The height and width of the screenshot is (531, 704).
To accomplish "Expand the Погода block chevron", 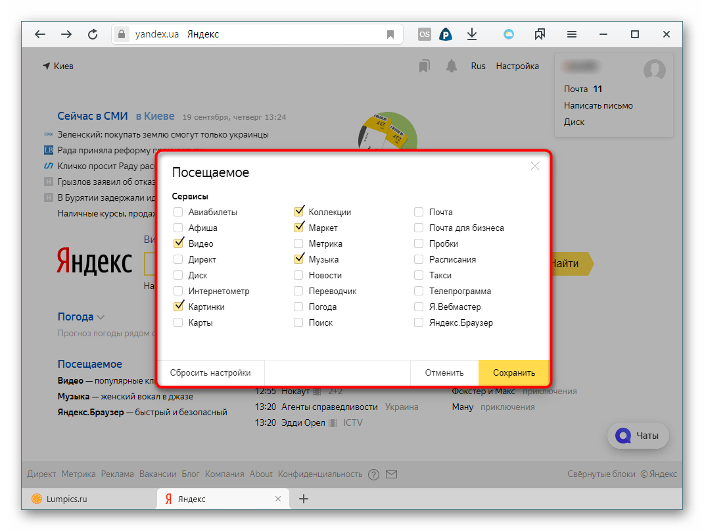I will point(101,317).
